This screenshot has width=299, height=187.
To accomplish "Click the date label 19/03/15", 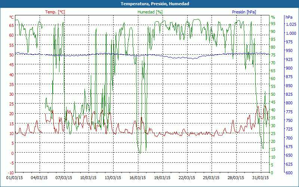I will coord(162,178).
